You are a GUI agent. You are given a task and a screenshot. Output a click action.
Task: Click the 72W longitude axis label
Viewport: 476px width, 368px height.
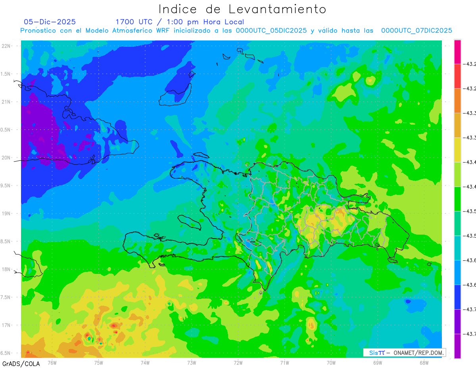click(x=238, y=362)
